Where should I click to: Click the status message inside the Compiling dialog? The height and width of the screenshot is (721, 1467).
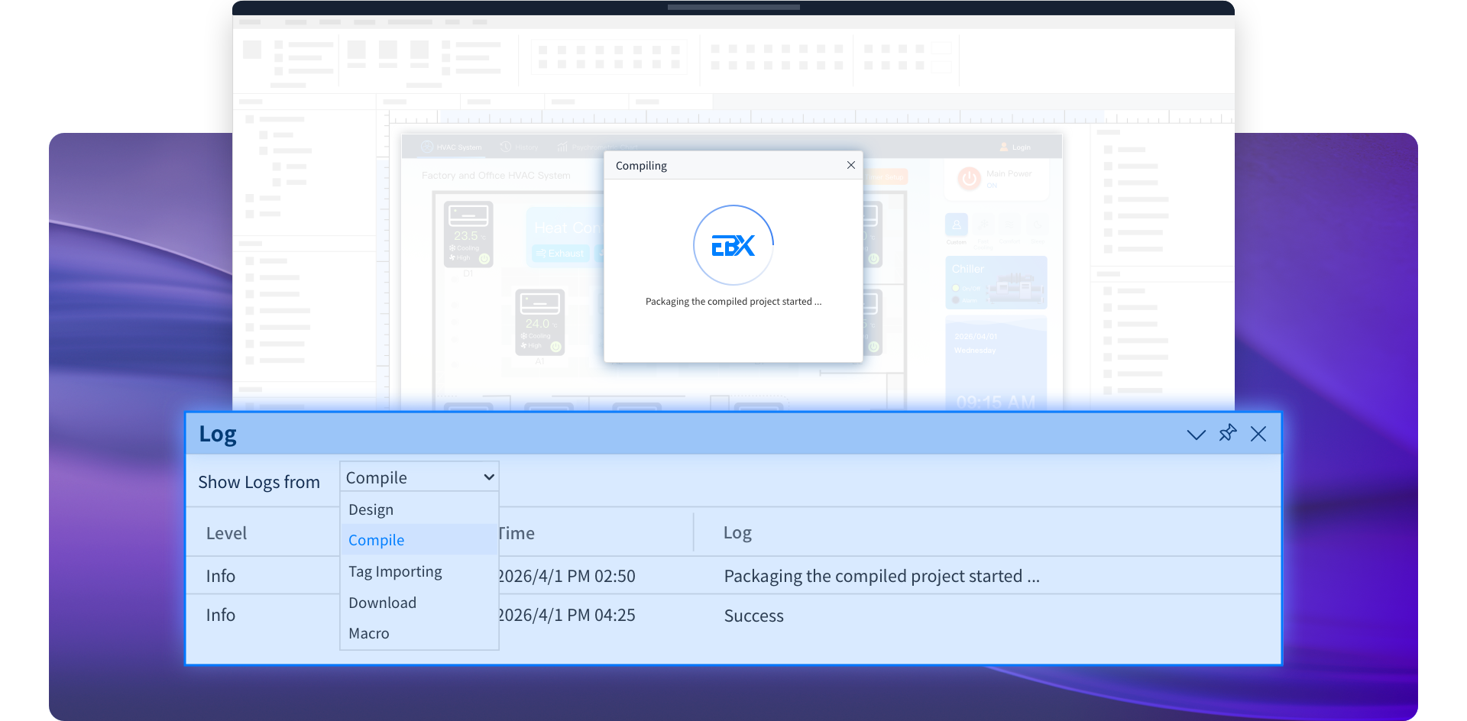pyautogui.click(x=733, y=302)
